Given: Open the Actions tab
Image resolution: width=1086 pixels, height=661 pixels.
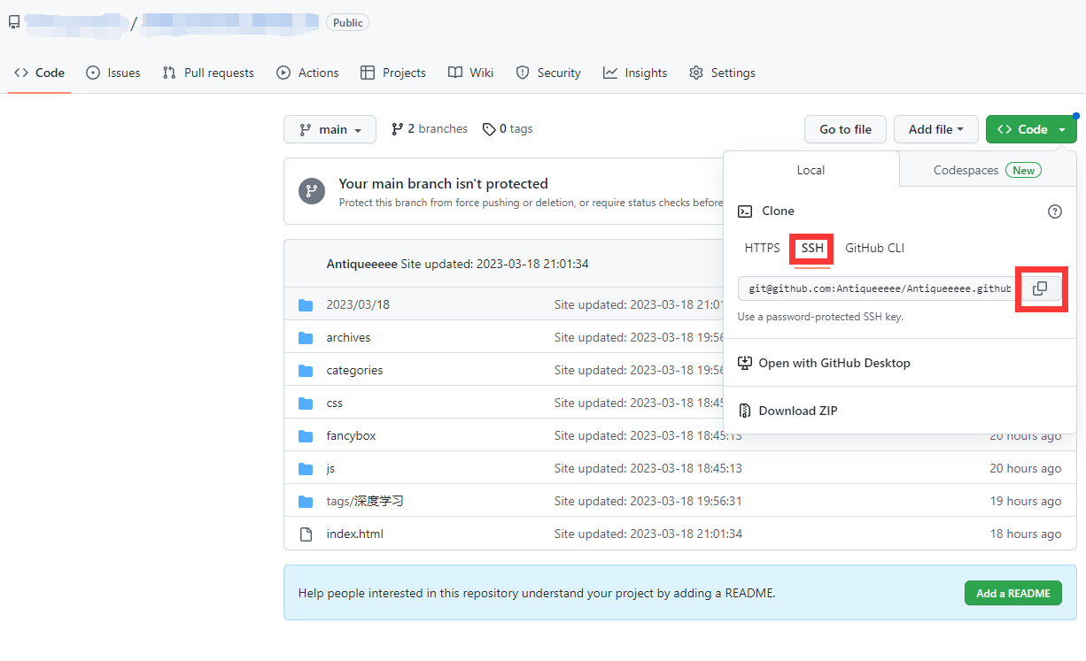Looking at the screenshot, I should (307, 73).
